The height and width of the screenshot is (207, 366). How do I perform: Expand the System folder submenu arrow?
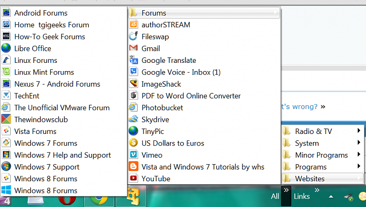(x=359, y=142)
